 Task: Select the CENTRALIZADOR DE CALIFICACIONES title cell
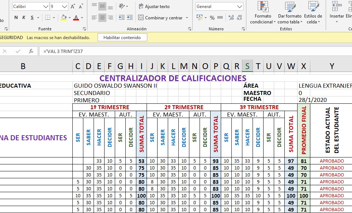173,78
